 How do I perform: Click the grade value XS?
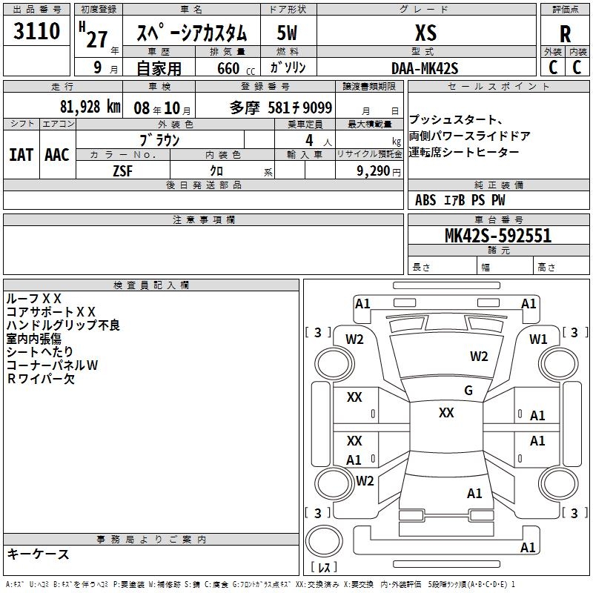(425, 33)
